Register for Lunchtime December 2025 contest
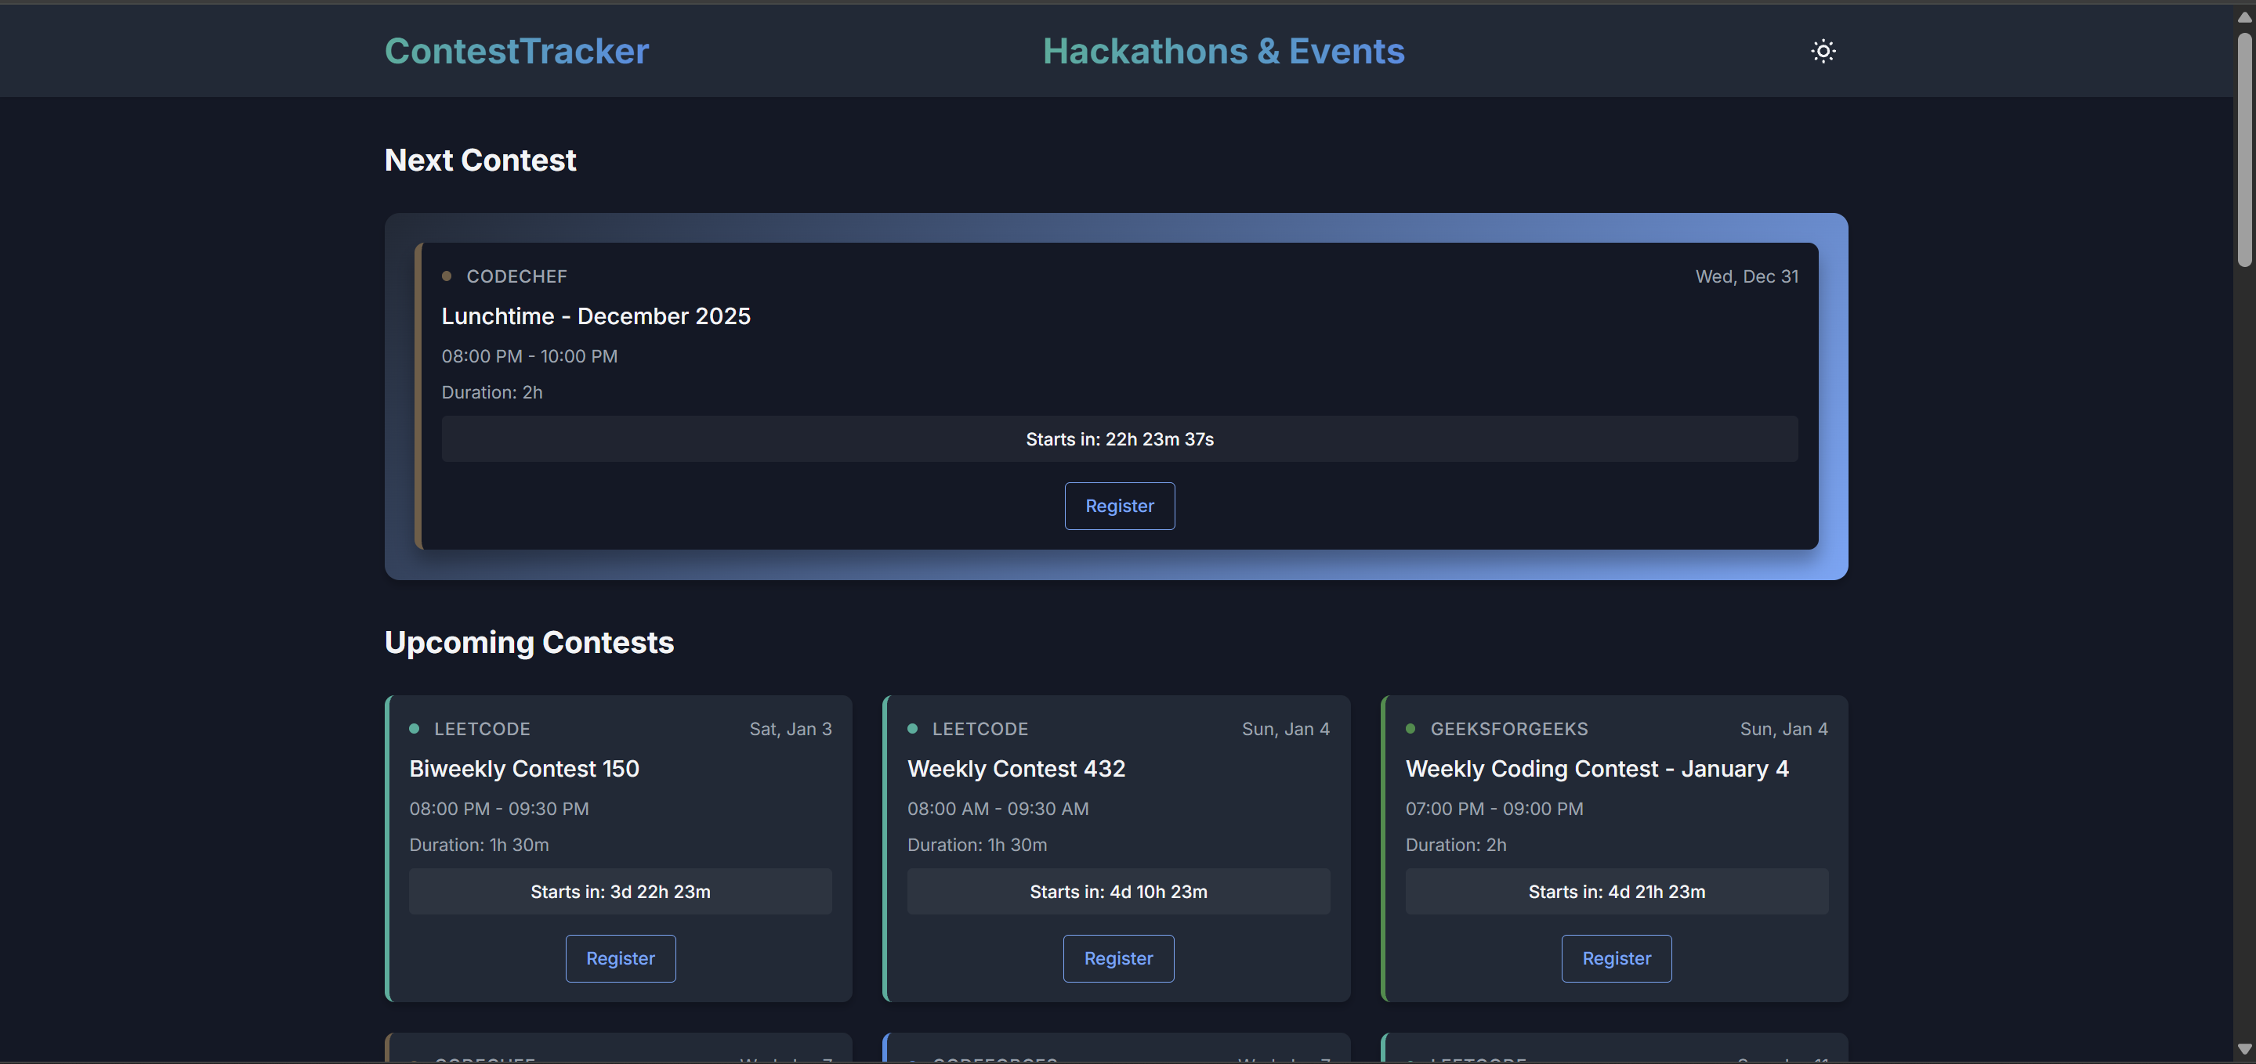 pos(1118,506)
